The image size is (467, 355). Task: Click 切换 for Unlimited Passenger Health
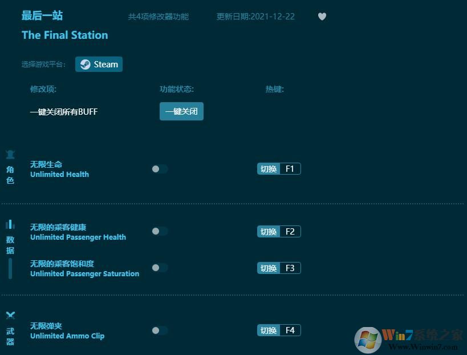click(268, 232)
